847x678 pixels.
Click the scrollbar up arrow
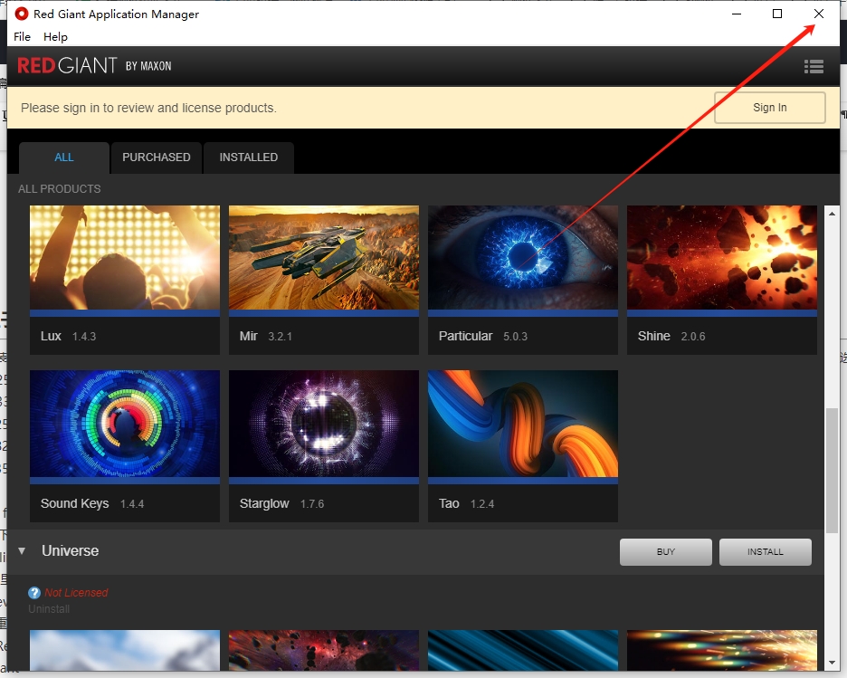(x=832, y=214)
